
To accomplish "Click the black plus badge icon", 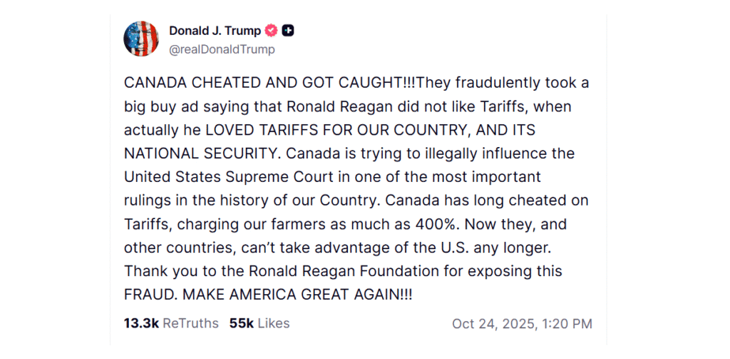I will tap(288, 31).
